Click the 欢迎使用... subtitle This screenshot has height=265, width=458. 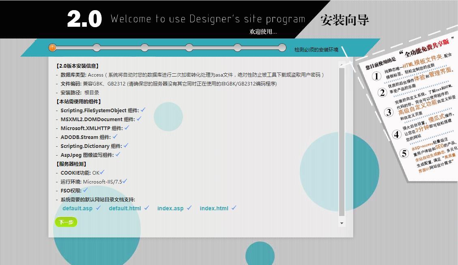point(263,32)
